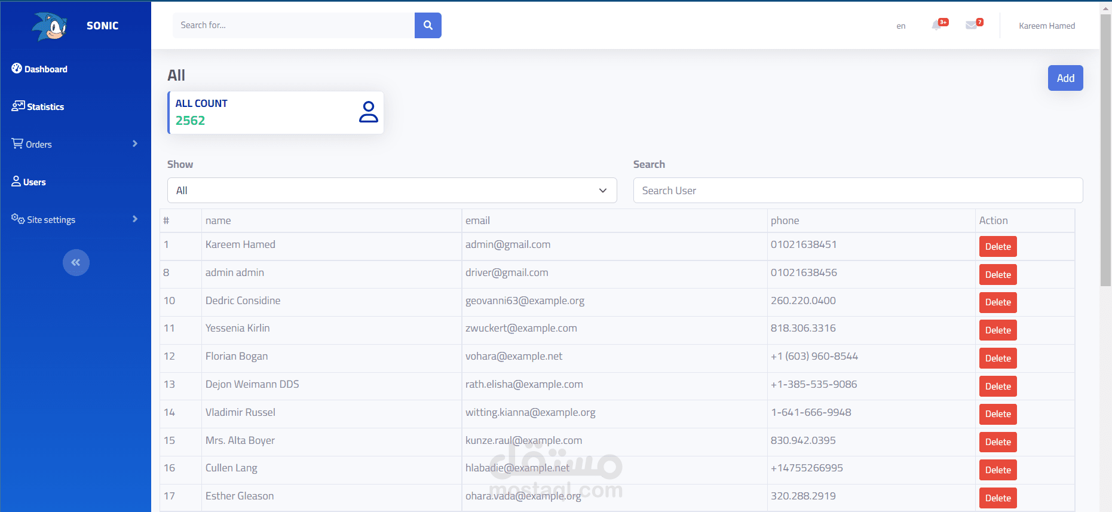
Task: Click email rath.elisha@example.com
Action: click(524, 384)
